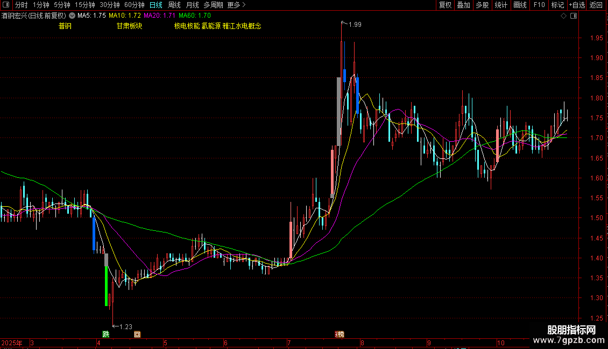This screenshot has width=608, height=349.
Task: Click the 1.99 high price label
Action: [x=355, y=24]
